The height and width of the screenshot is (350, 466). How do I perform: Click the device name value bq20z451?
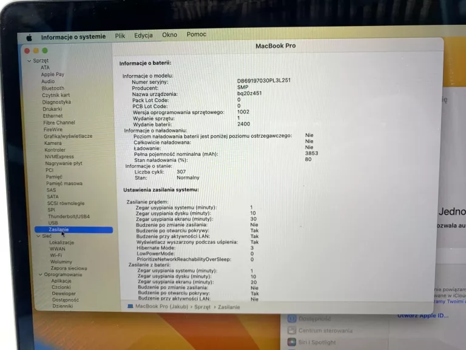[249, 93]
